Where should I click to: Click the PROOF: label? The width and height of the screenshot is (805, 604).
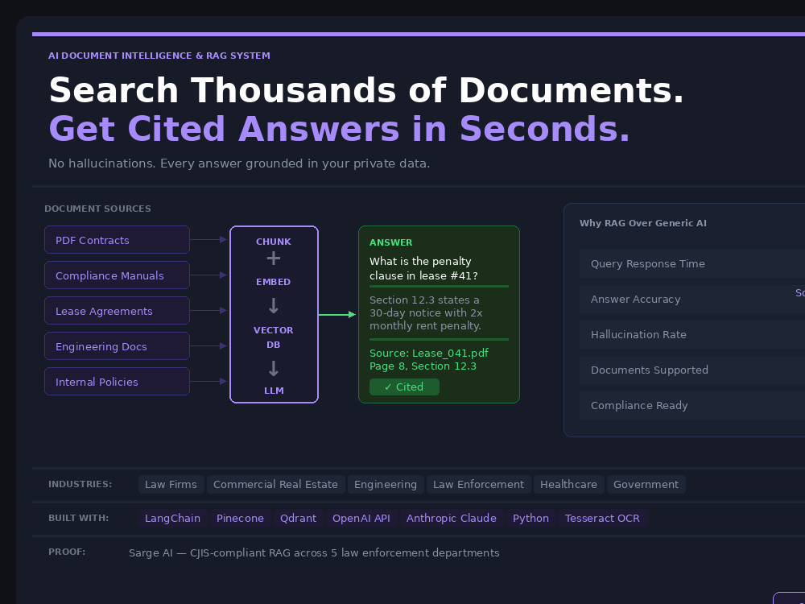(67, 552)
